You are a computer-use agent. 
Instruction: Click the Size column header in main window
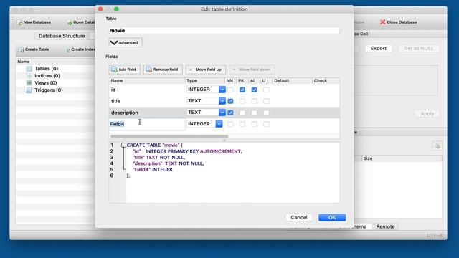[x=402, y=158]
